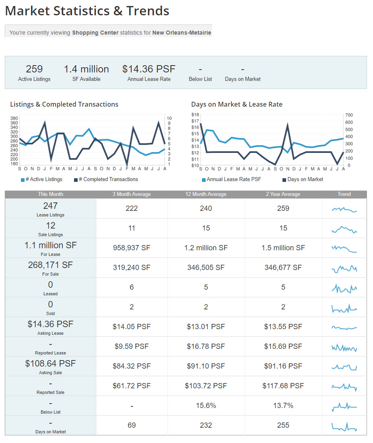The image size is (373, 443).
Task: Open the Sale Listings trend sparkline
Action: [344, 229]
